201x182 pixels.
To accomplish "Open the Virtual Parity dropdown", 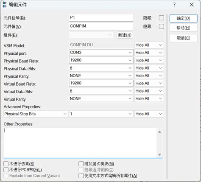I will pyautogui.click(x=101, y=98).
